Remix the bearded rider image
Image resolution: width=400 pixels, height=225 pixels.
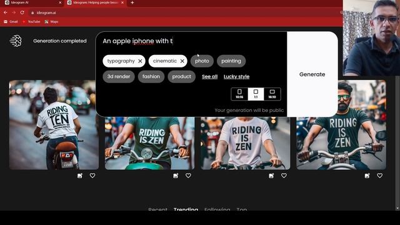click(367, 176)
